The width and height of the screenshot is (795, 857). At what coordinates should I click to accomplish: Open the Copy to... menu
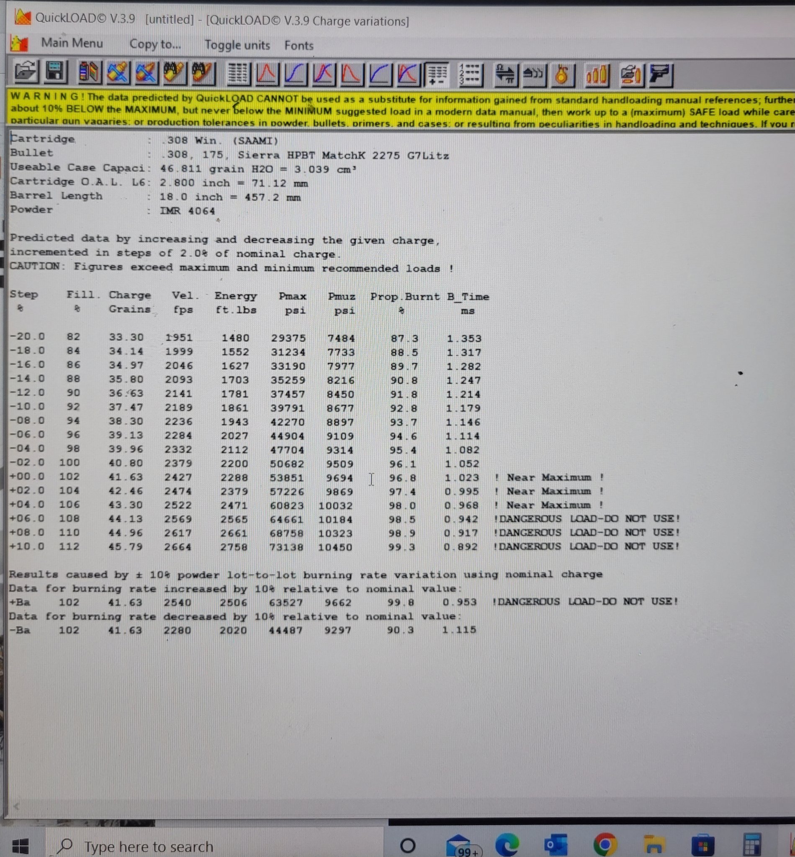[x=155, y=44]
